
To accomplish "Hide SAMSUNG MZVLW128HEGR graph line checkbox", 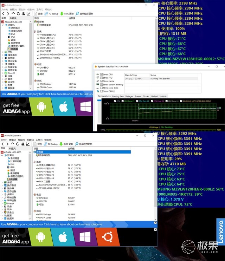I will click(x=181, y=101).
